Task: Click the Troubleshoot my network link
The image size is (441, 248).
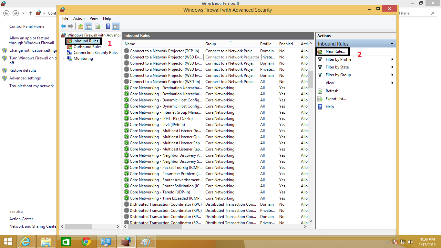Action: (32, 86)
